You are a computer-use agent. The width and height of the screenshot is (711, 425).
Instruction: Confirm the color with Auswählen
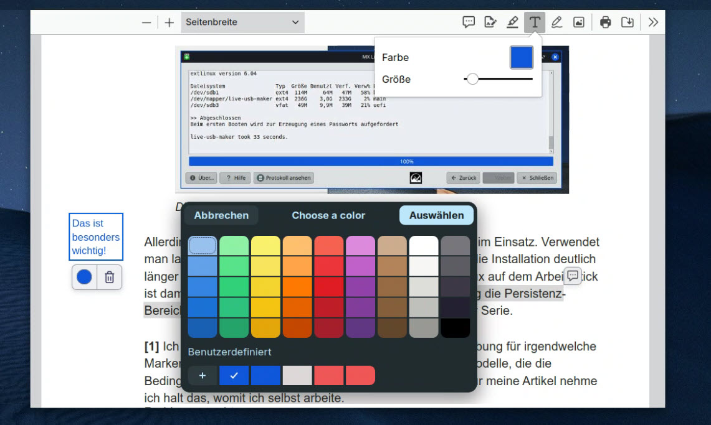pyautogui.click(x=436, y=215)
